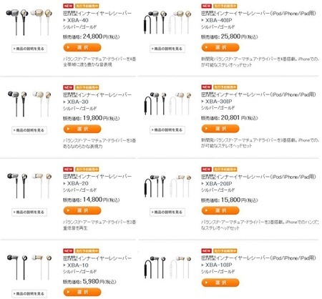The height and width of the screenshot is (299, 322).
Task: Click the XBA-30IP earphones thumbnail image
Action: 167,103
